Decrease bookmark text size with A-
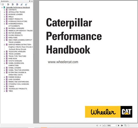The height and width of the screenshot is (128, 138). tap(26, 4)
